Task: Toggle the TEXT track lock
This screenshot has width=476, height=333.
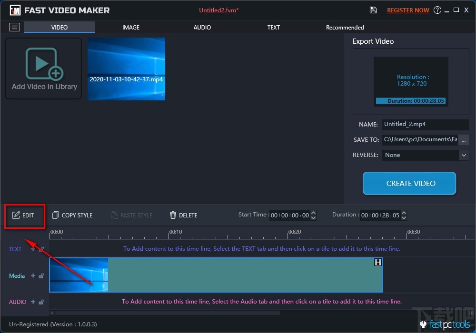Action: 41,249
